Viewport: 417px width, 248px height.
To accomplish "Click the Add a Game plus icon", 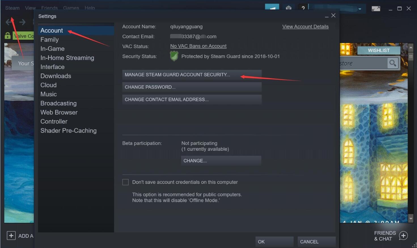I will coord(11,236).
